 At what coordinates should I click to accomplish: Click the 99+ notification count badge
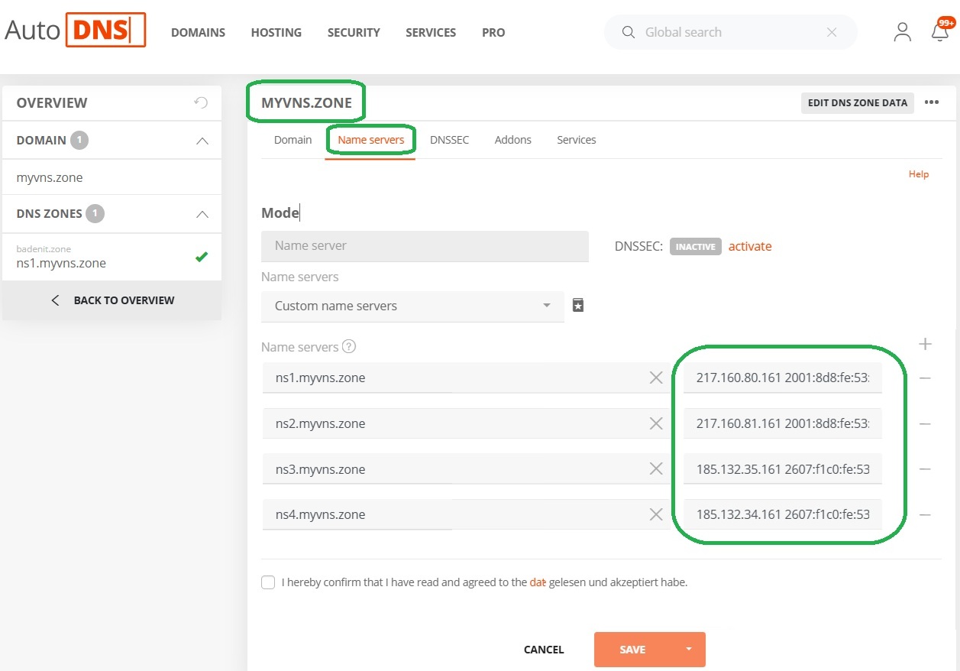(x=946, y=23)
